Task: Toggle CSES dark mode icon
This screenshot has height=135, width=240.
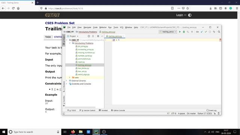Action: click(x=190, y=15)
